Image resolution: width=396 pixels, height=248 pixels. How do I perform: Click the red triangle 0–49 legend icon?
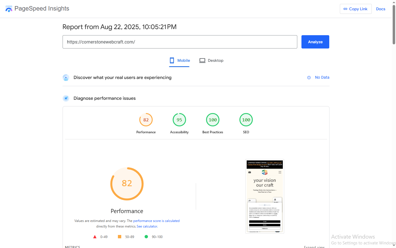pyautogui.click(x=95, y=237)
